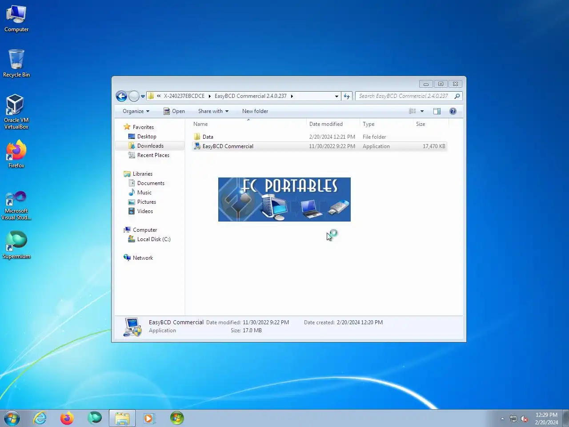Select the Recycle Bin desktop icon
569x427 pixels.
point(16,63)
